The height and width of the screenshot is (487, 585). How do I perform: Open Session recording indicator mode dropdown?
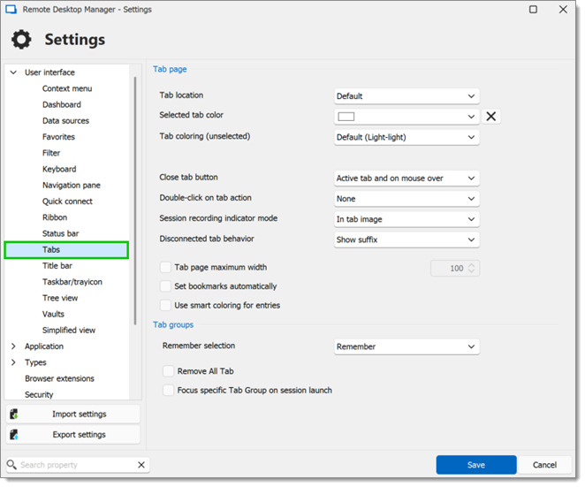406,219
